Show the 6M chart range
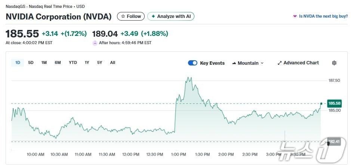 click(58, 62)
